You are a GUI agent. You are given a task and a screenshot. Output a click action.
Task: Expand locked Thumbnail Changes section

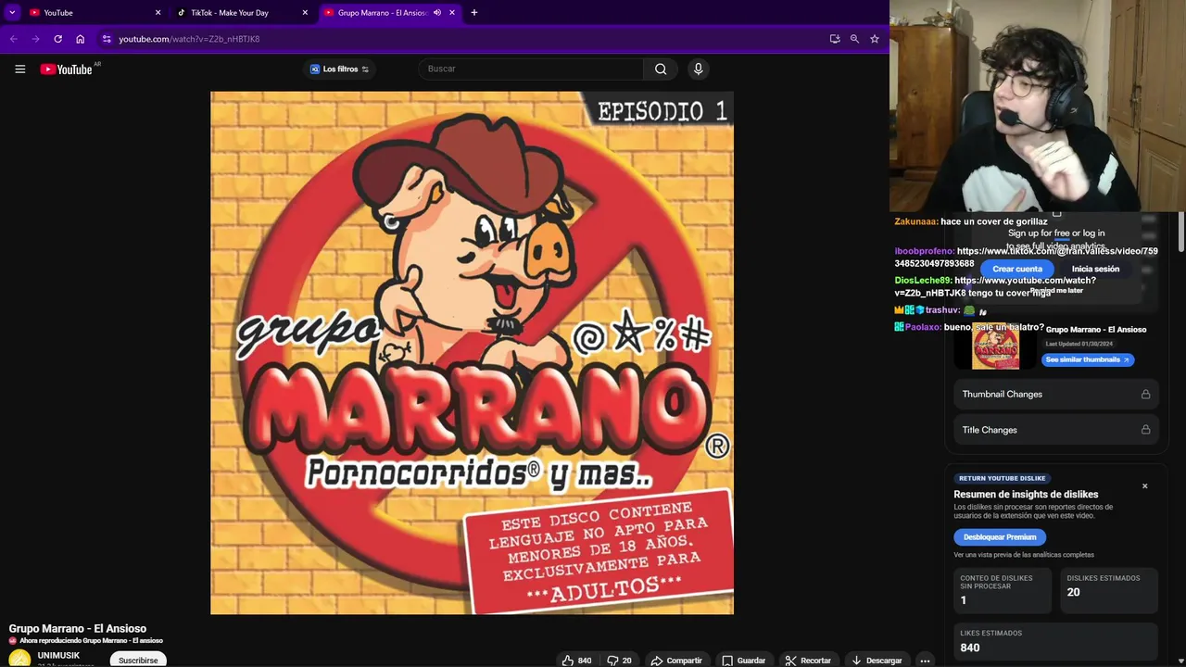[1055, 394]
